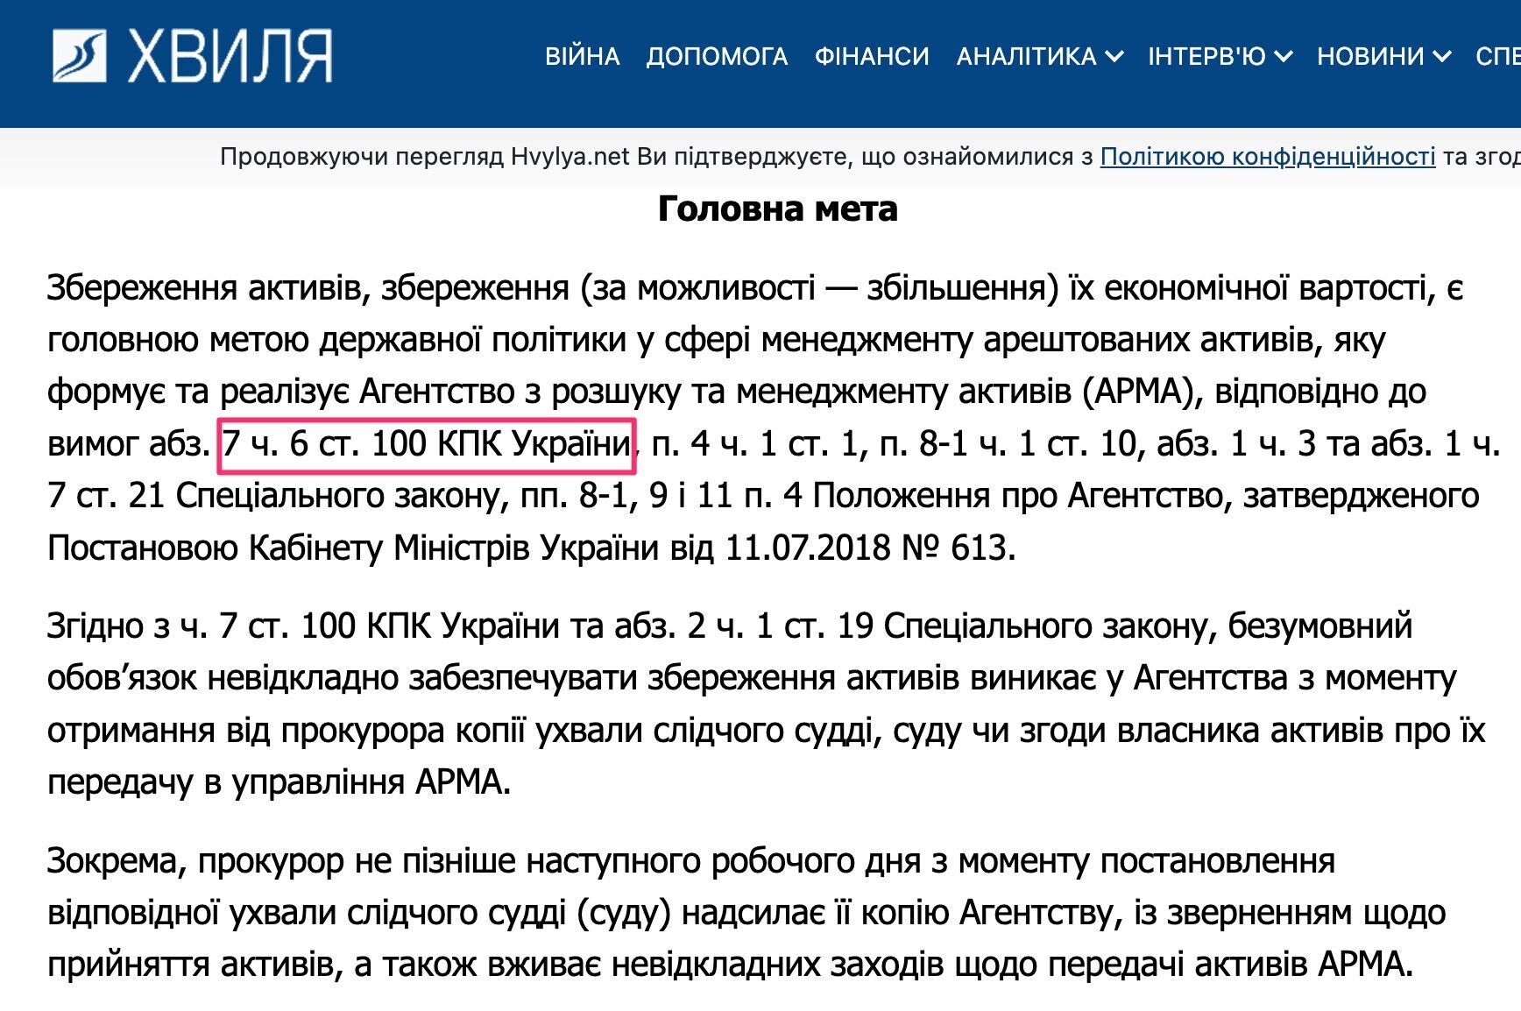Click the date '11.07.2018 № 613'
The image size is (1521, 1011).
pos(870,548)
